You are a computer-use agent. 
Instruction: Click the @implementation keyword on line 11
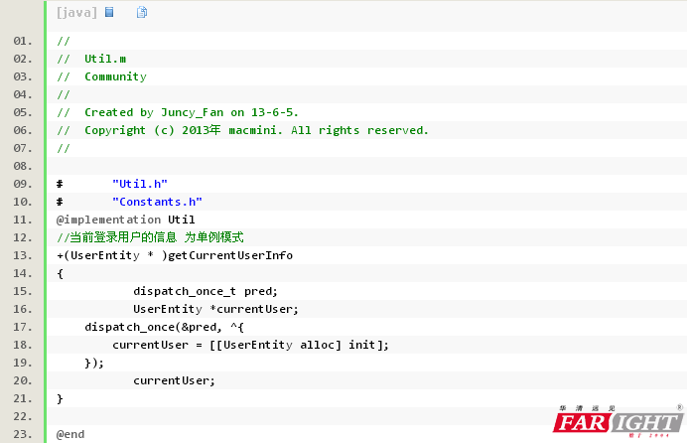108,220
